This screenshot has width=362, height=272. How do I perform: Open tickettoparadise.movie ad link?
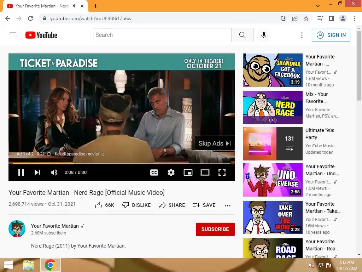coord(80,154)
